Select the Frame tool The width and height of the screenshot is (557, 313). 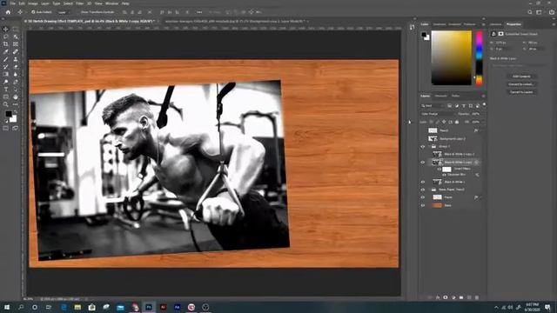pyautogui.click(x=16, y=44)
